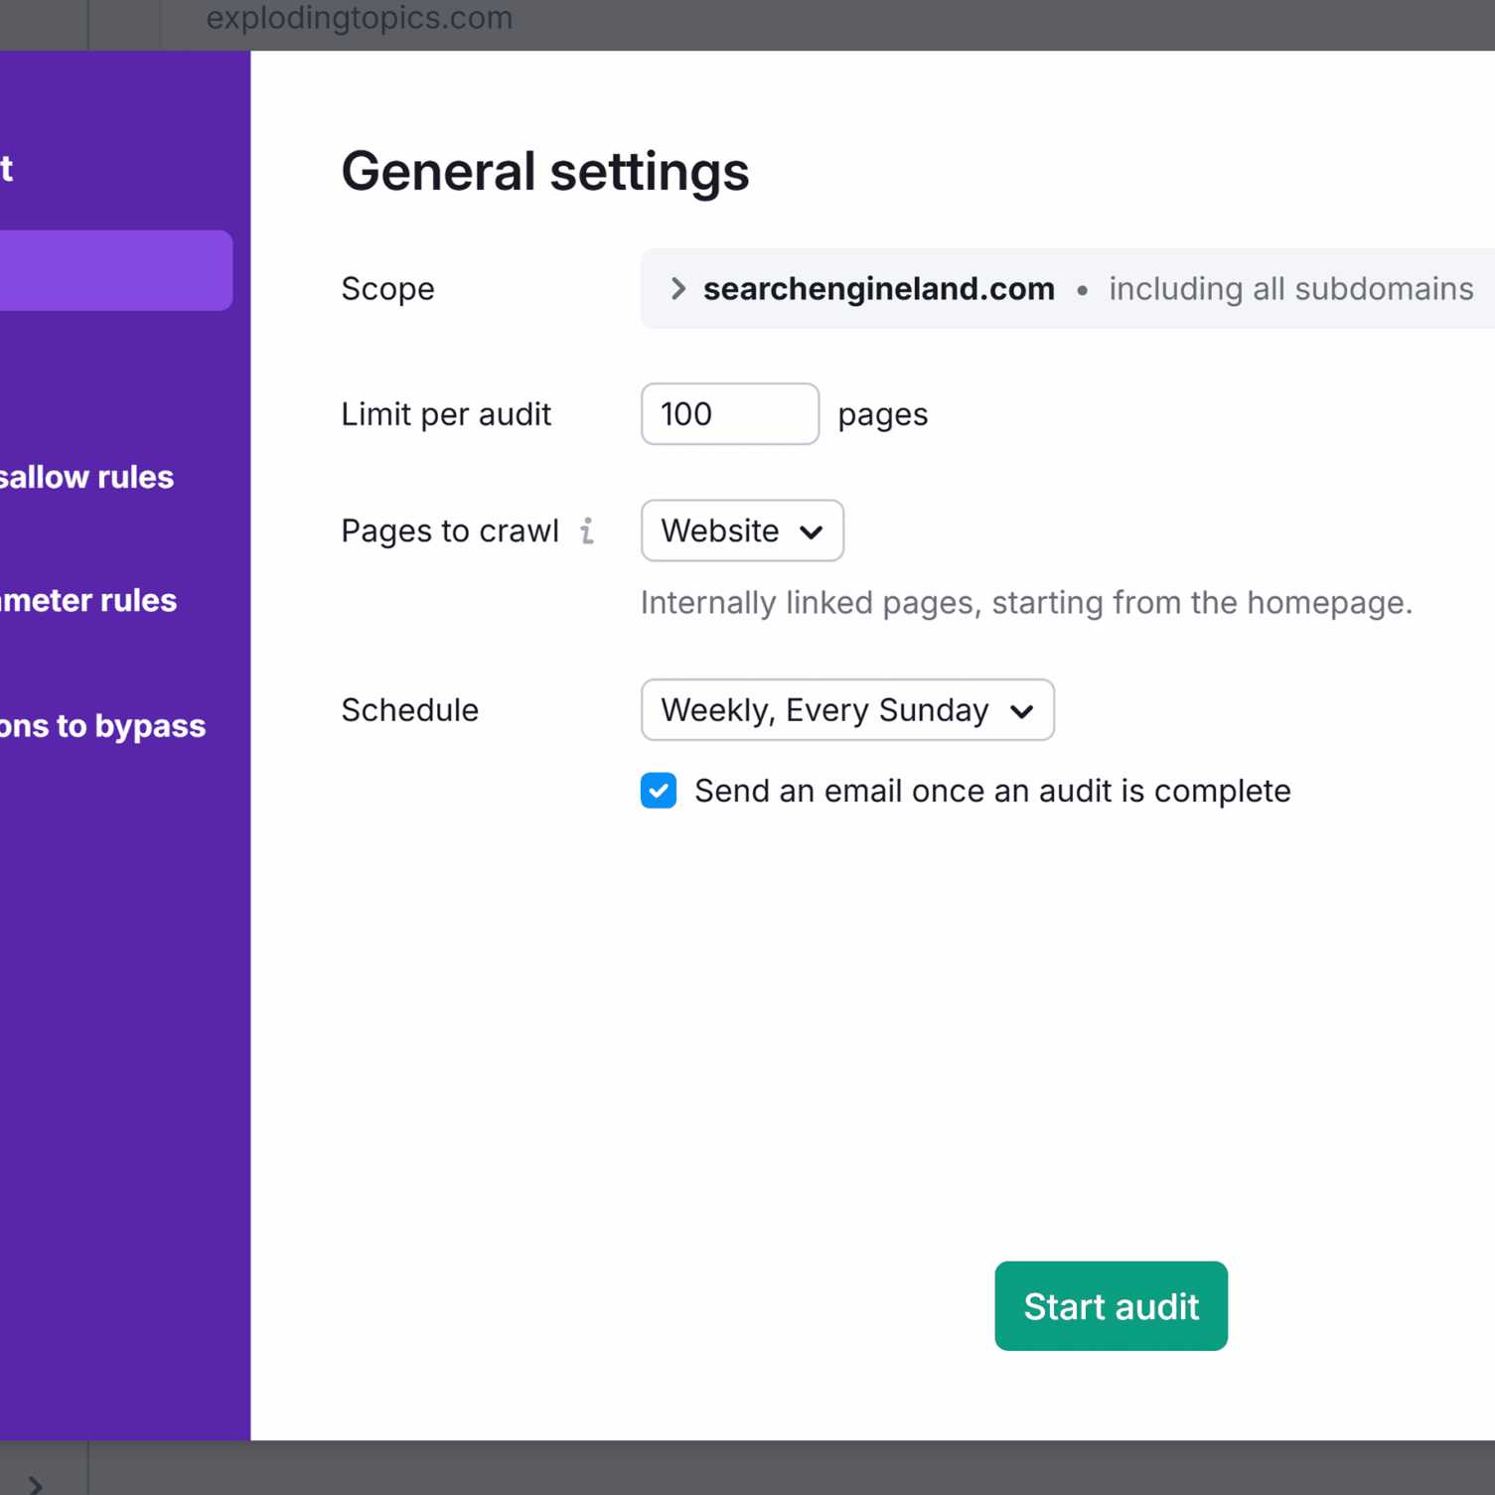
Task: Expand the Scope chevron arrow
Action: (x=677, y=289)
